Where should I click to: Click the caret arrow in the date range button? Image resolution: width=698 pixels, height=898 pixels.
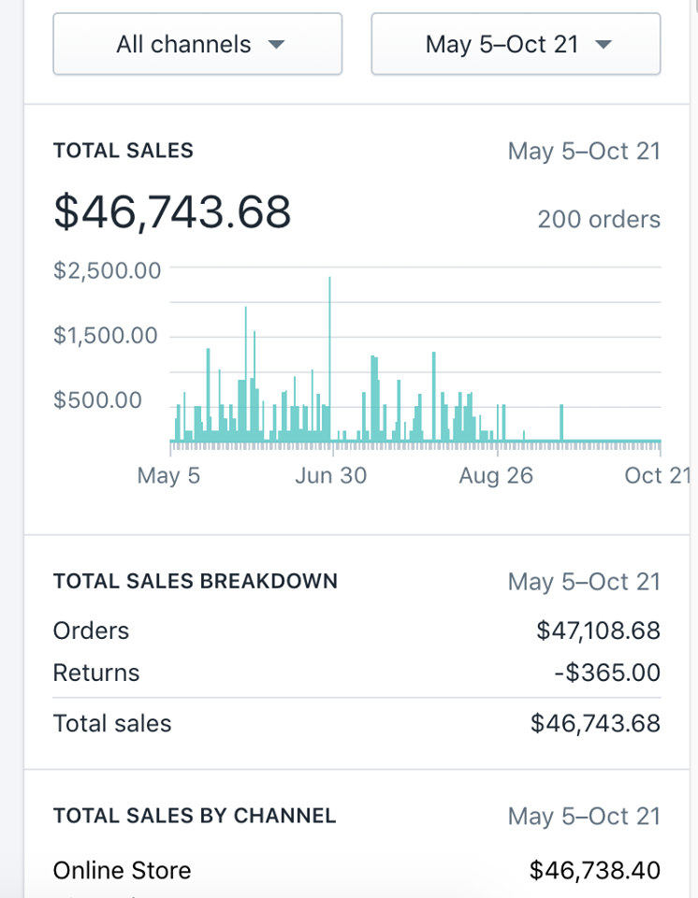click(603, 44)
